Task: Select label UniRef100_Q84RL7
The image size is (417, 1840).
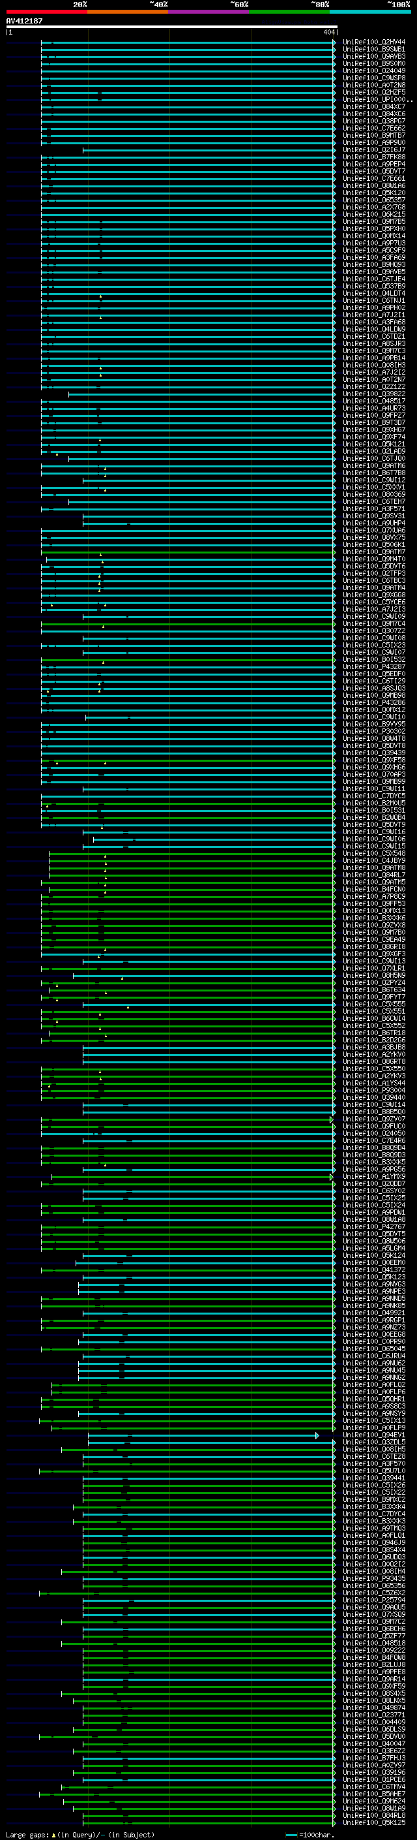Action: [373, 874]
